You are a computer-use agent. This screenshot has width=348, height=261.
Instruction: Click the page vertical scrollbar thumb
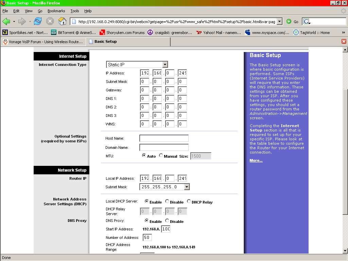(x=345, y=152)
